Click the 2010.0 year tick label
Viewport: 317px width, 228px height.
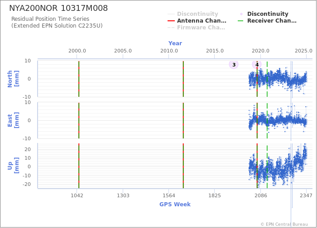click(x=169, y=51)
